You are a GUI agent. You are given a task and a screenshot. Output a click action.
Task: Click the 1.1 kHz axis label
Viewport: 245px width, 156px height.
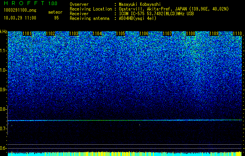(3, 51)
